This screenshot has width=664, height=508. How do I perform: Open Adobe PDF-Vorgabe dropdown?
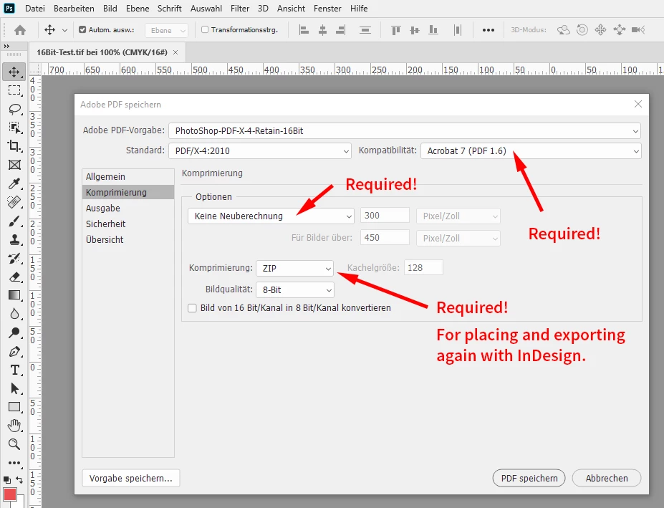tap(405, 131)
